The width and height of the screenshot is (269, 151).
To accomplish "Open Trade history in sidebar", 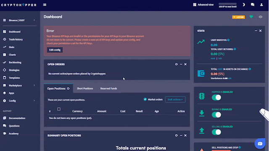I will point(13,39).
